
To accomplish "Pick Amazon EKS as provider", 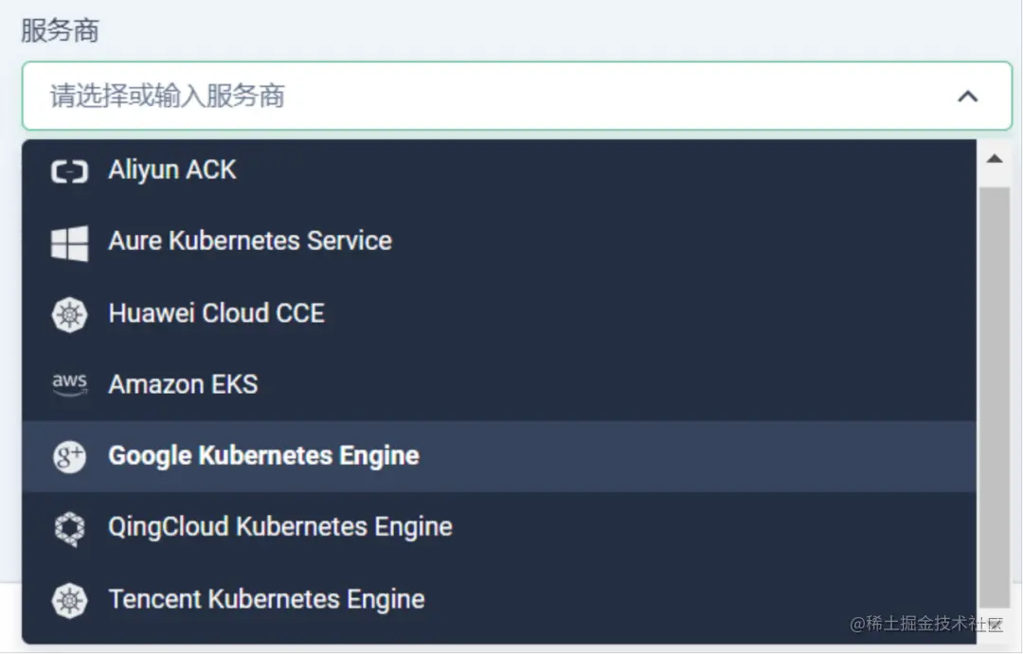I will (x=183, y=384).
